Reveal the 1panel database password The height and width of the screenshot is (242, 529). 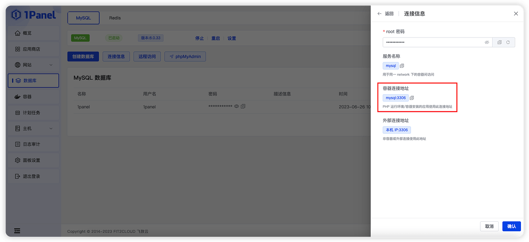pos(237,106)
